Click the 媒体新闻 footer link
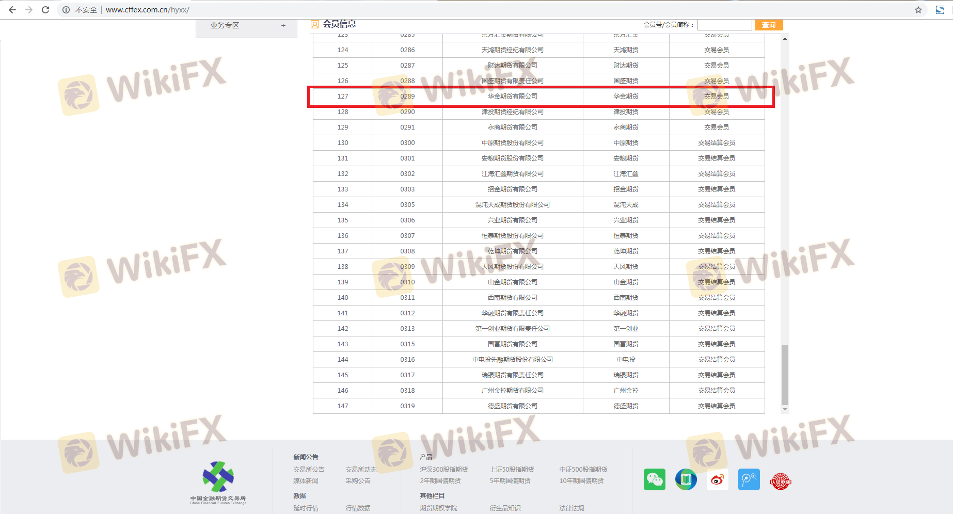 pos(306,480)
